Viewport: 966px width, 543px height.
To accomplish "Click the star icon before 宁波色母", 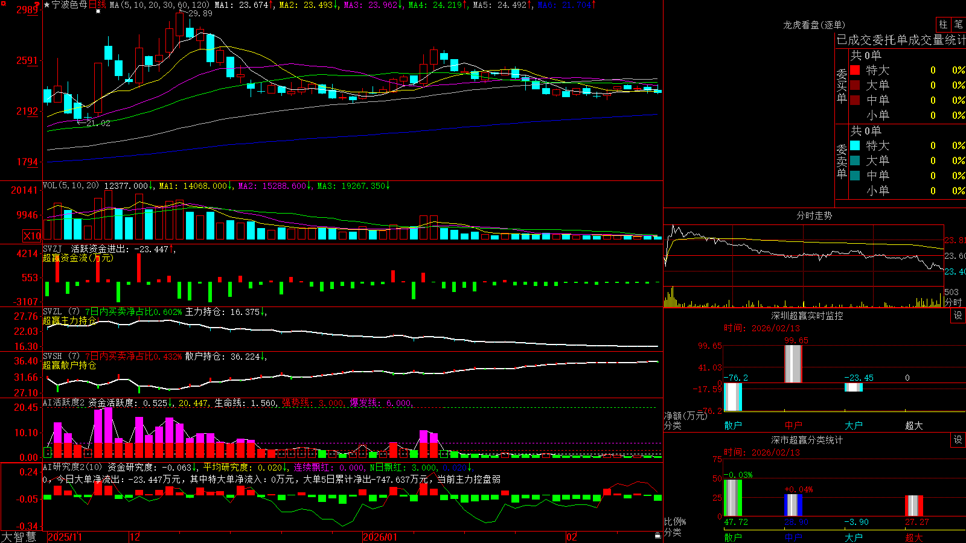I will [x=46, y=5].
